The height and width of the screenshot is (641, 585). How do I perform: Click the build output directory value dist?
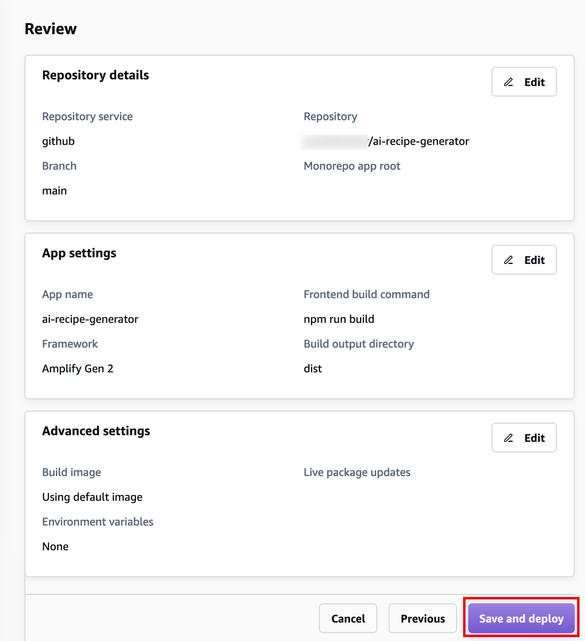312,368
